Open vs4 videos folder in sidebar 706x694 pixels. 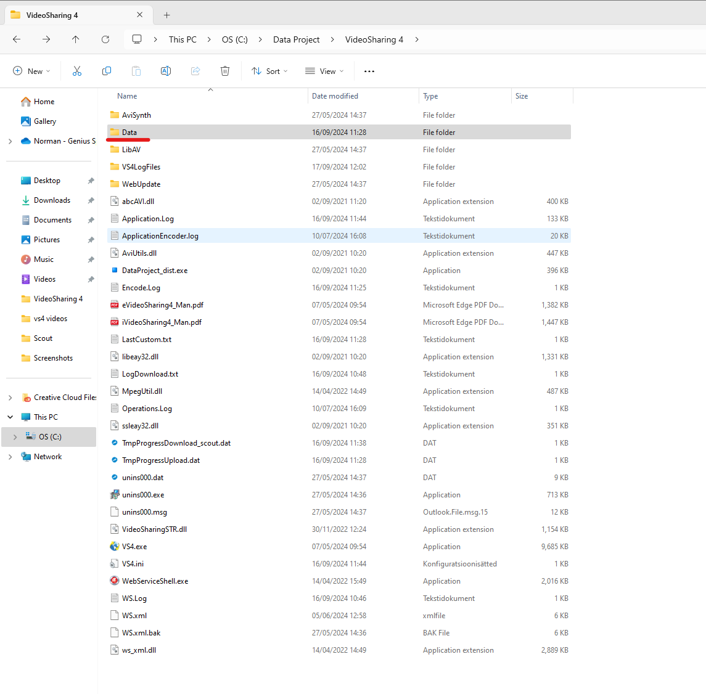click(x=50, y=319)
